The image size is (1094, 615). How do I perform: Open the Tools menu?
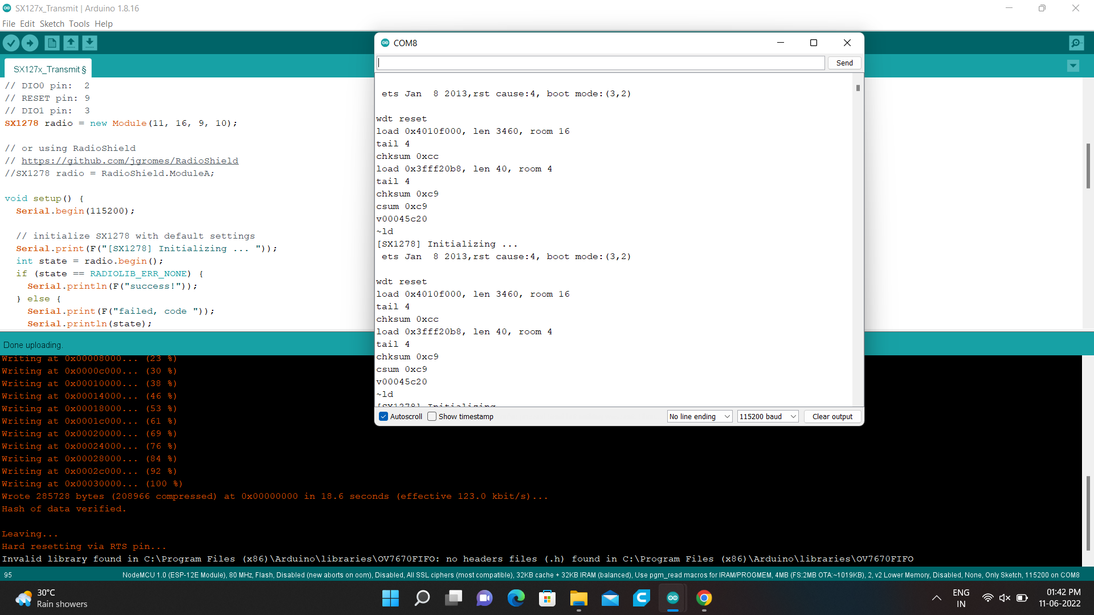pos(79,23)
